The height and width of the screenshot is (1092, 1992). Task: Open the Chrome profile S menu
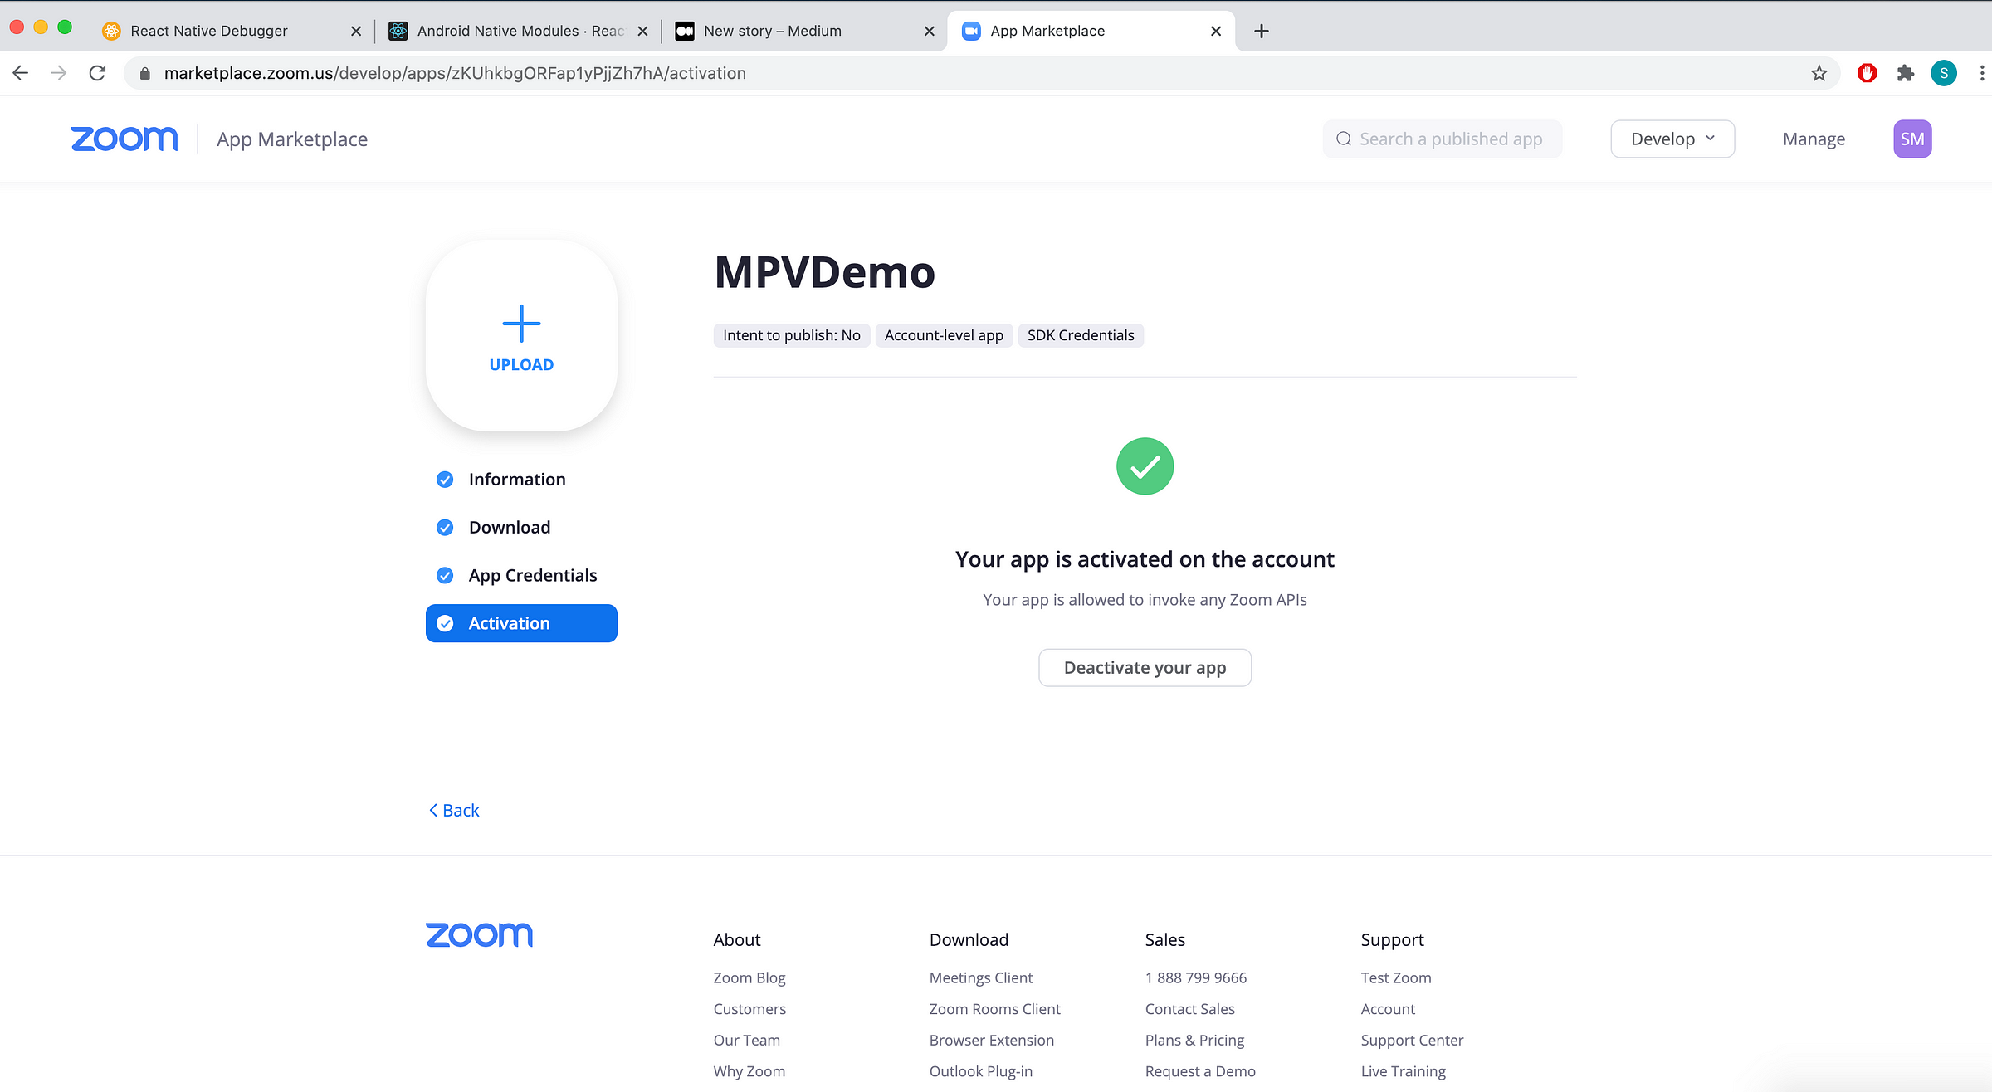(1943, 73)
